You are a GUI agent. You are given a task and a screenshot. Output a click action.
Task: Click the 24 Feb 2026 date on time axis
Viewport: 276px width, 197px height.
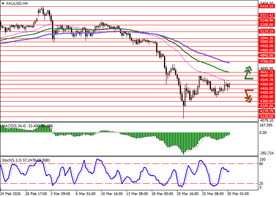tap(10, 194)
